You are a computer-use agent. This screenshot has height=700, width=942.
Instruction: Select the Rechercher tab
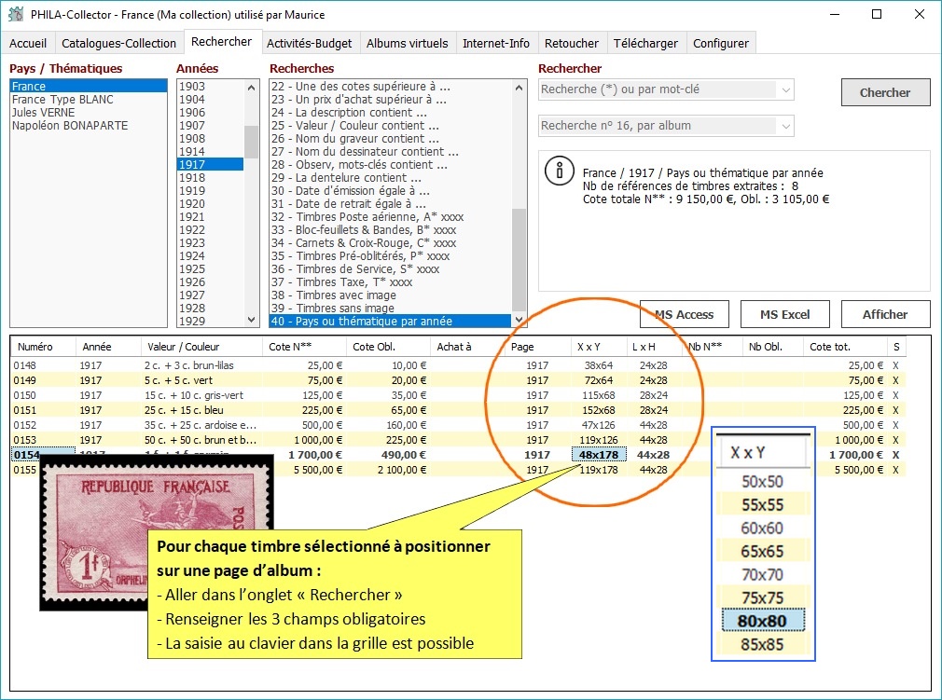(x=222, y=41)
